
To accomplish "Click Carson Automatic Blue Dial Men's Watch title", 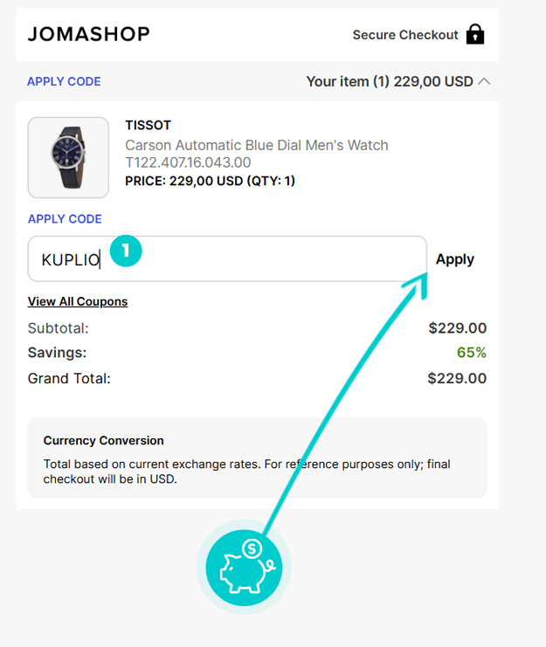I will (x=257, y=145).
